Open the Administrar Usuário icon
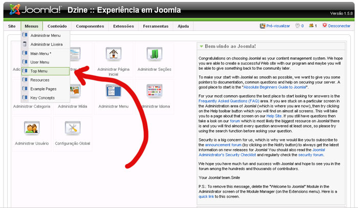Viewport: 358px width, 208px height. pyautogui.click(x=32, y=128)
